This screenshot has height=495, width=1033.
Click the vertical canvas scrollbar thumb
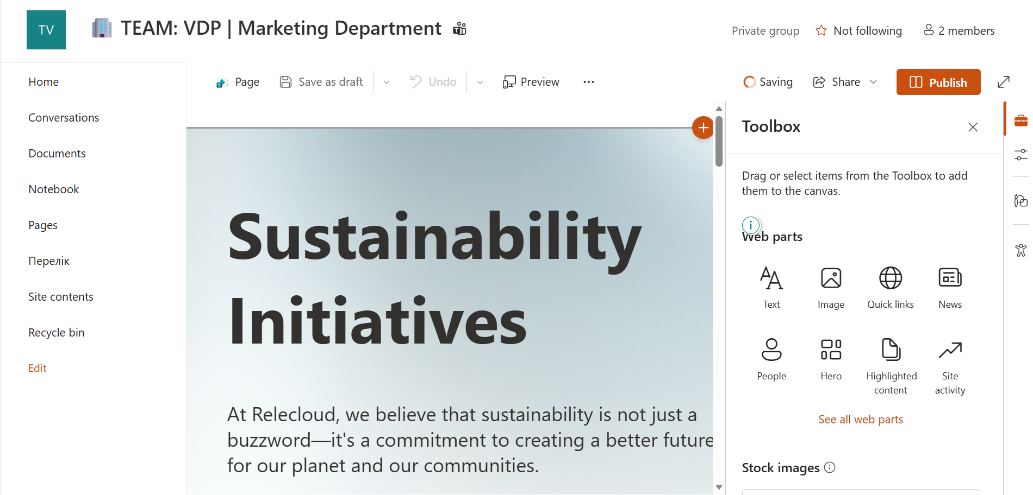click(x=719, y=141)
